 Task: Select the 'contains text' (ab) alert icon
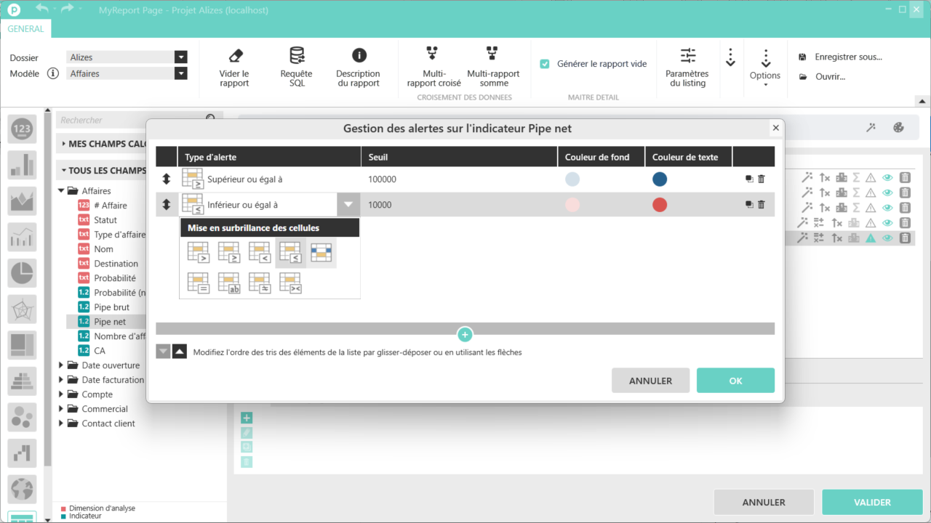pyautogui.click(x=228, y=283)
